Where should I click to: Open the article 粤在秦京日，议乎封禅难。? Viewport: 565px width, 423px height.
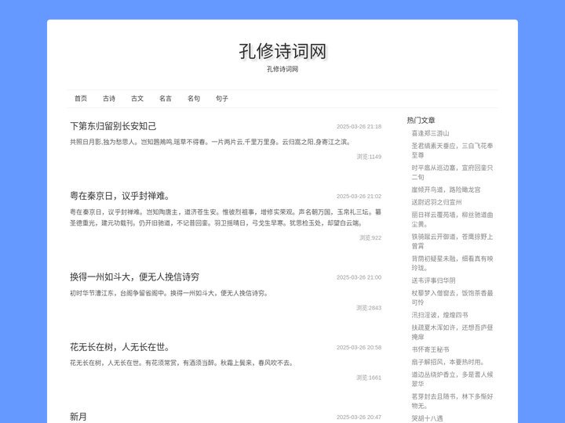coord(119,196)
